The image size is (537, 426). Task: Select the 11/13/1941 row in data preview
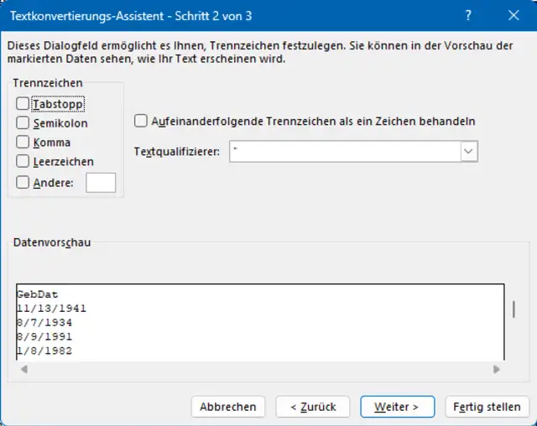[x=51, y=308]
